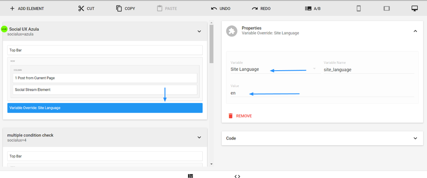Click the red Remove button

coord(240,116)
